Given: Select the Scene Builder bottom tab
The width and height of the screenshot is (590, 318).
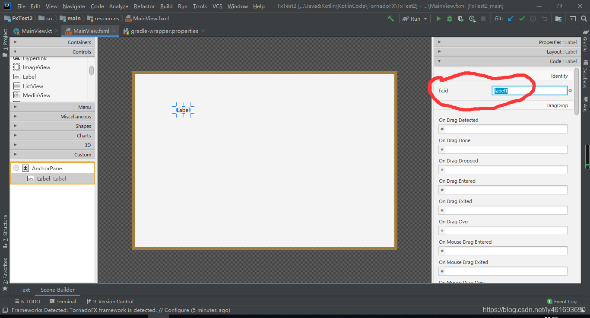Looking at the screenshot, I should coord(57,289).
